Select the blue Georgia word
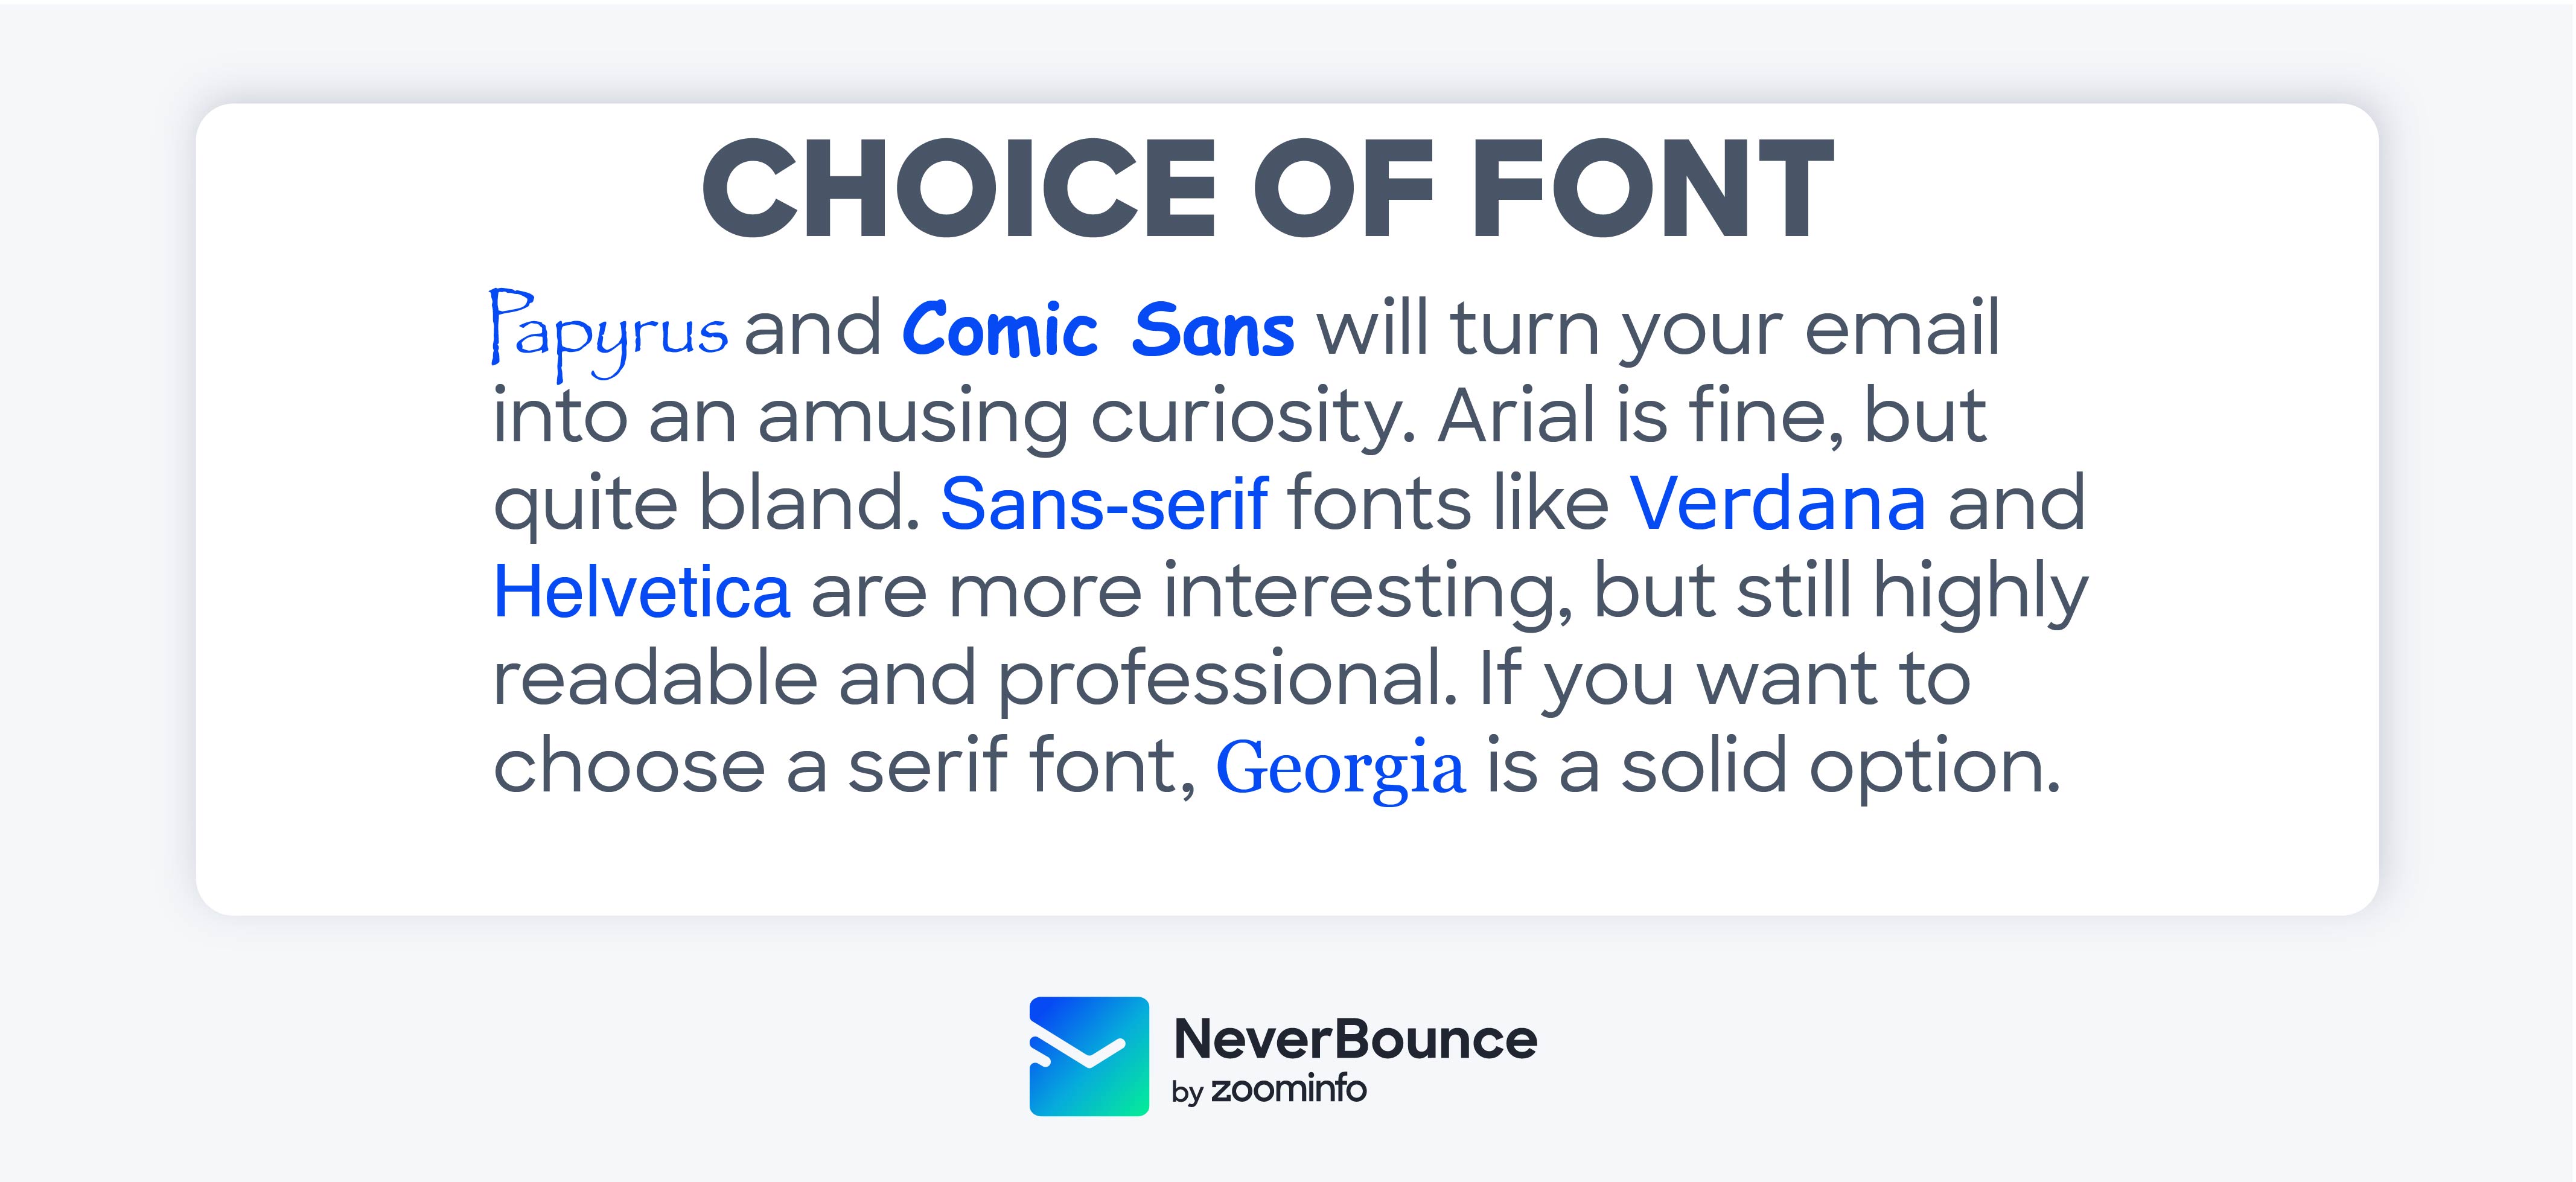Image resolution: width=2576 pixels, height=1182 pixels. point(1340,768)
